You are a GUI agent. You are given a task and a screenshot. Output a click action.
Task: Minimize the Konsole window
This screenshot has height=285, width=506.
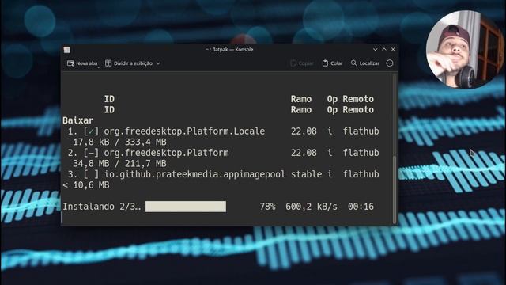coord(375,49)
